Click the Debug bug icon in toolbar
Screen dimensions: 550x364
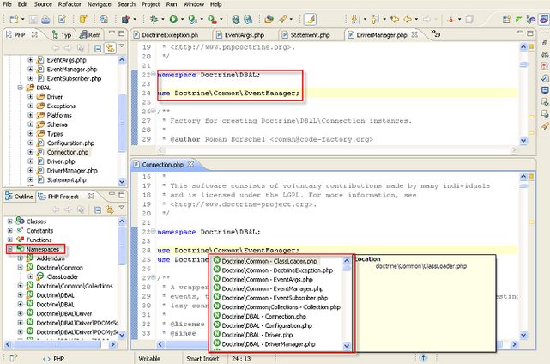point(154,19)
